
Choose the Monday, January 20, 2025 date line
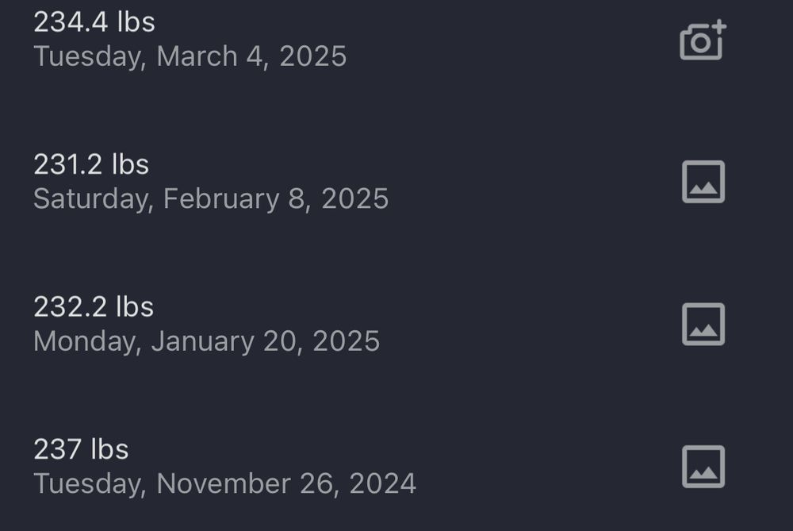(x=206, y=341)
